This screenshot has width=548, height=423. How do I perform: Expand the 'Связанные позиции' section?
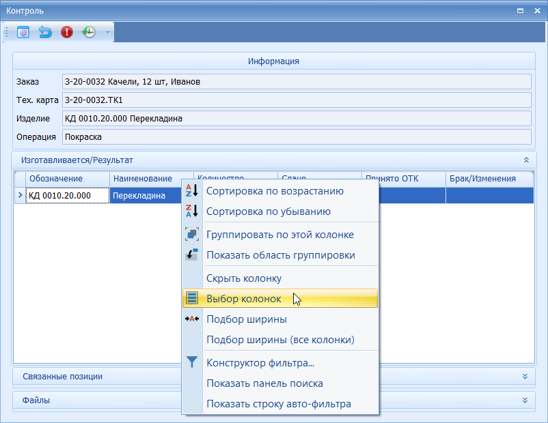(525, 377)
